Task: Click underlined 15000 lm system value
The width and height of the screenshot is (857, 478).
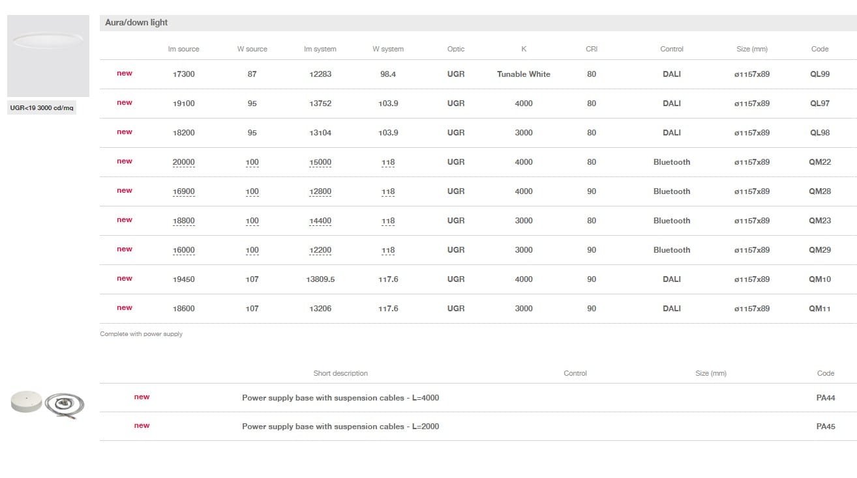Action: [x=320, y=162]
